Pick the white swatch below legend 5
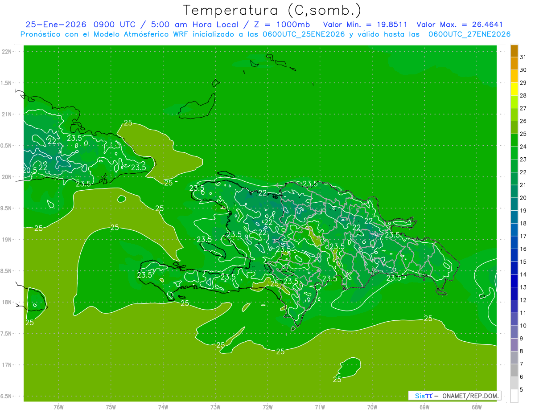Image resolution: width=535 pixels, height=413 pixels. click(514, 396)
